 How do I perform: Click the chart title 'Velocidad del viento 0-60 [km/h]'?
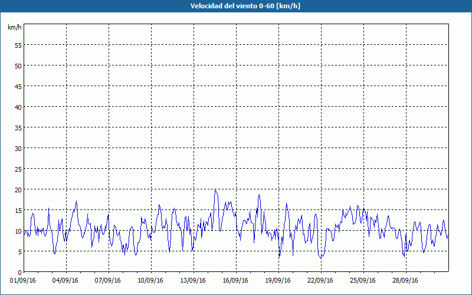(245, 6)
